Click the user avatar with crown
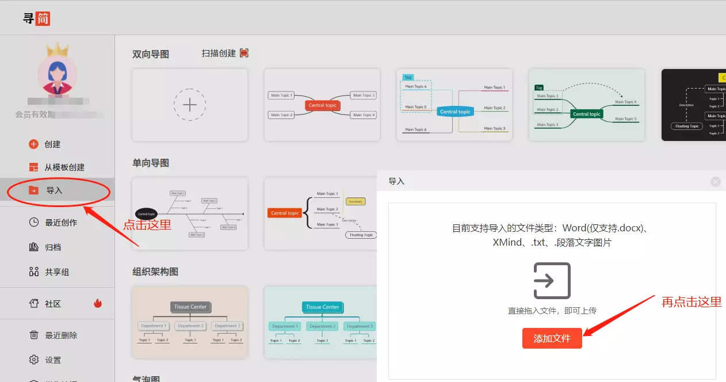The height and width of the screenshot is (382, 726). [57, 75]
